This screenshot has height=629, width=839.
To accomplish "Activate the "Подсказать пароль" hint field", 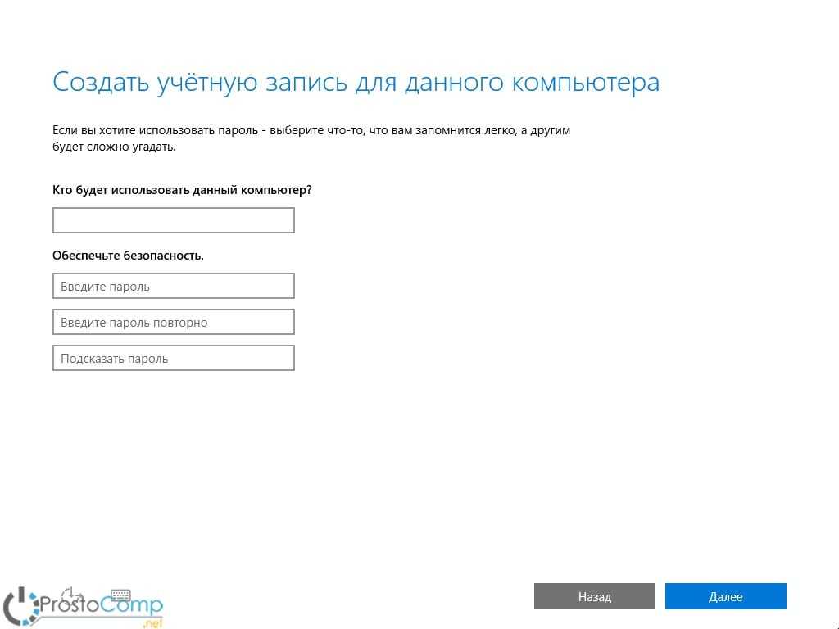I will click(x=173, y=359).
